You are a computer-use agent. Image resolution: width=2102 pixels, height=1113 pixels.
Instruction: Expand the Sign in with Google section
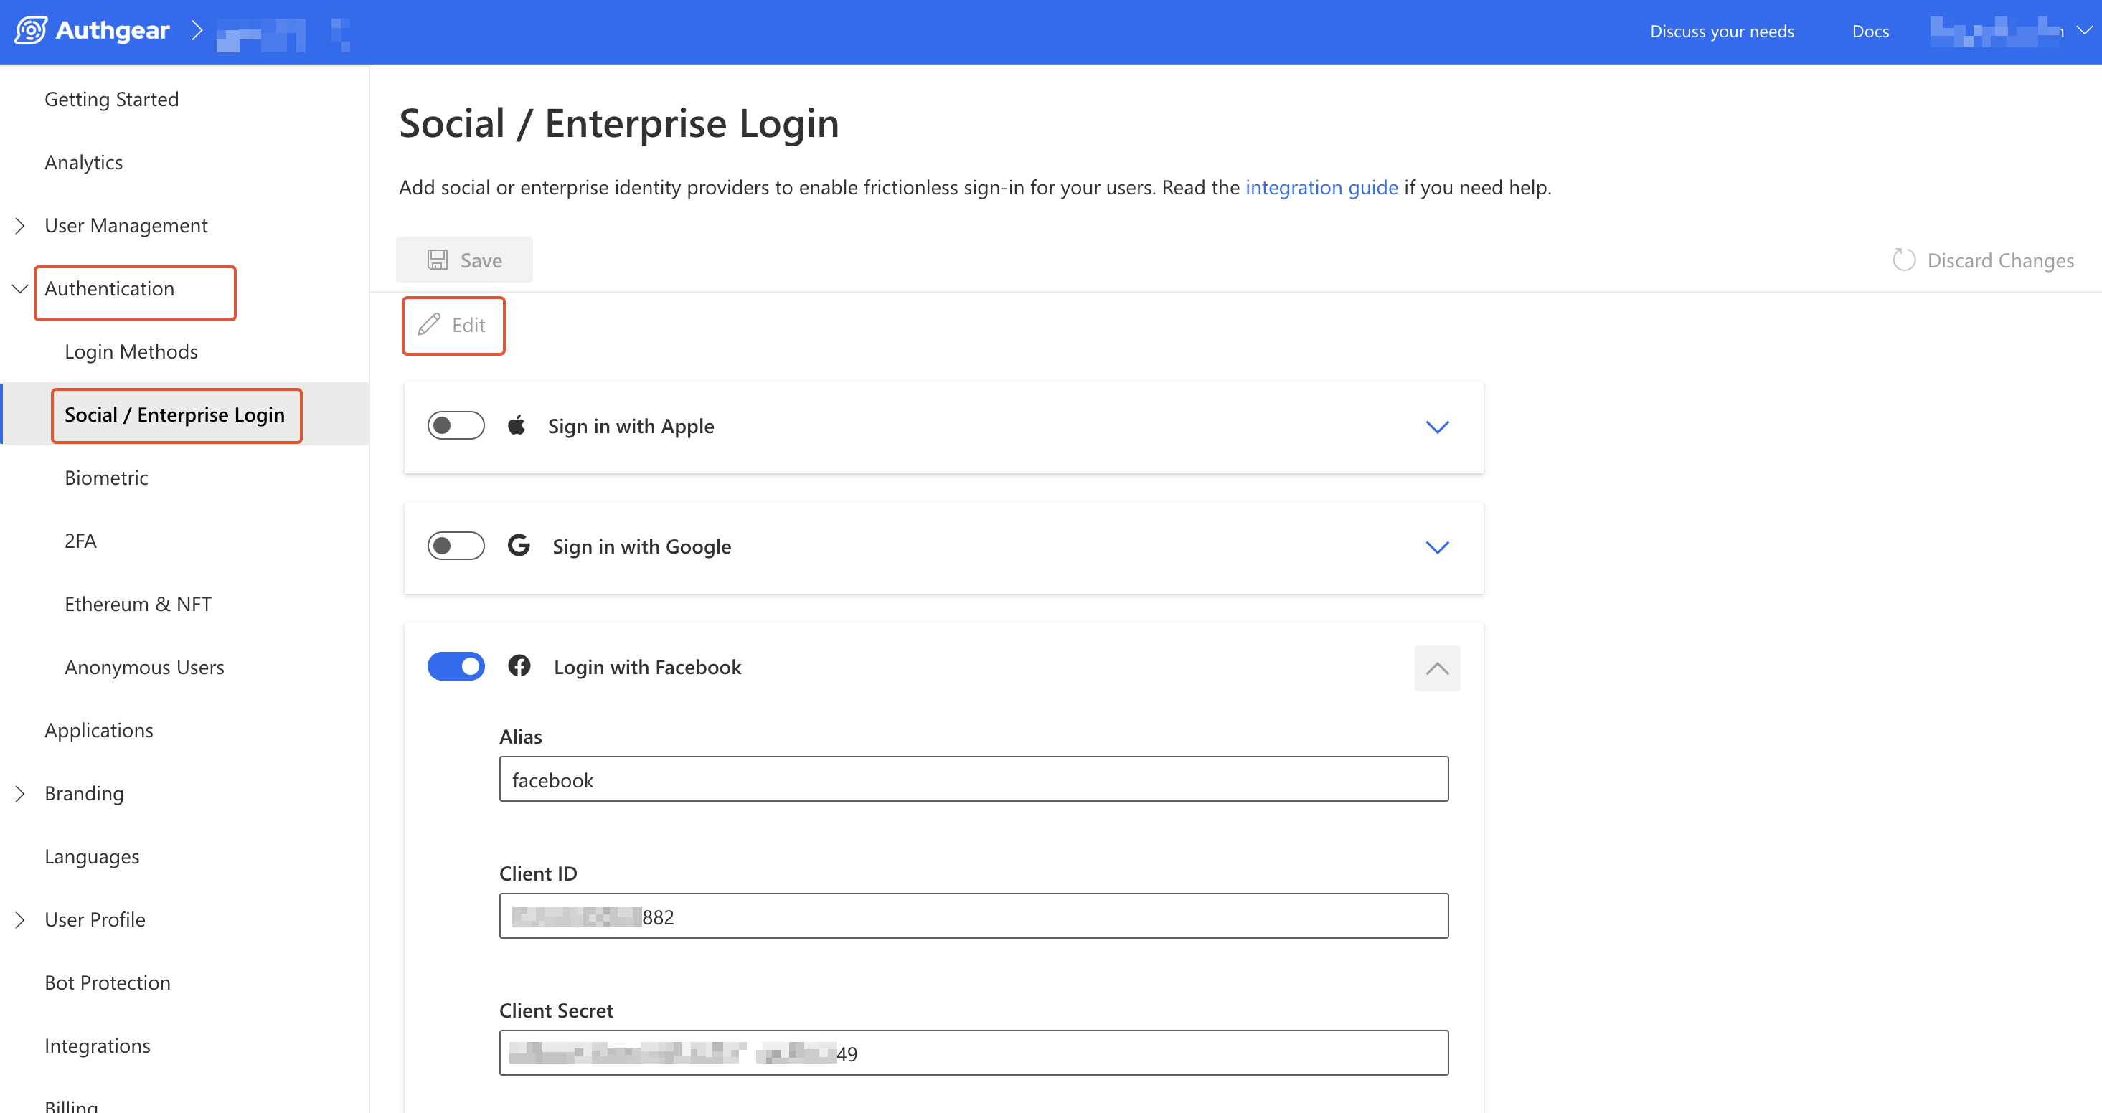click(x=1436, y=546)
